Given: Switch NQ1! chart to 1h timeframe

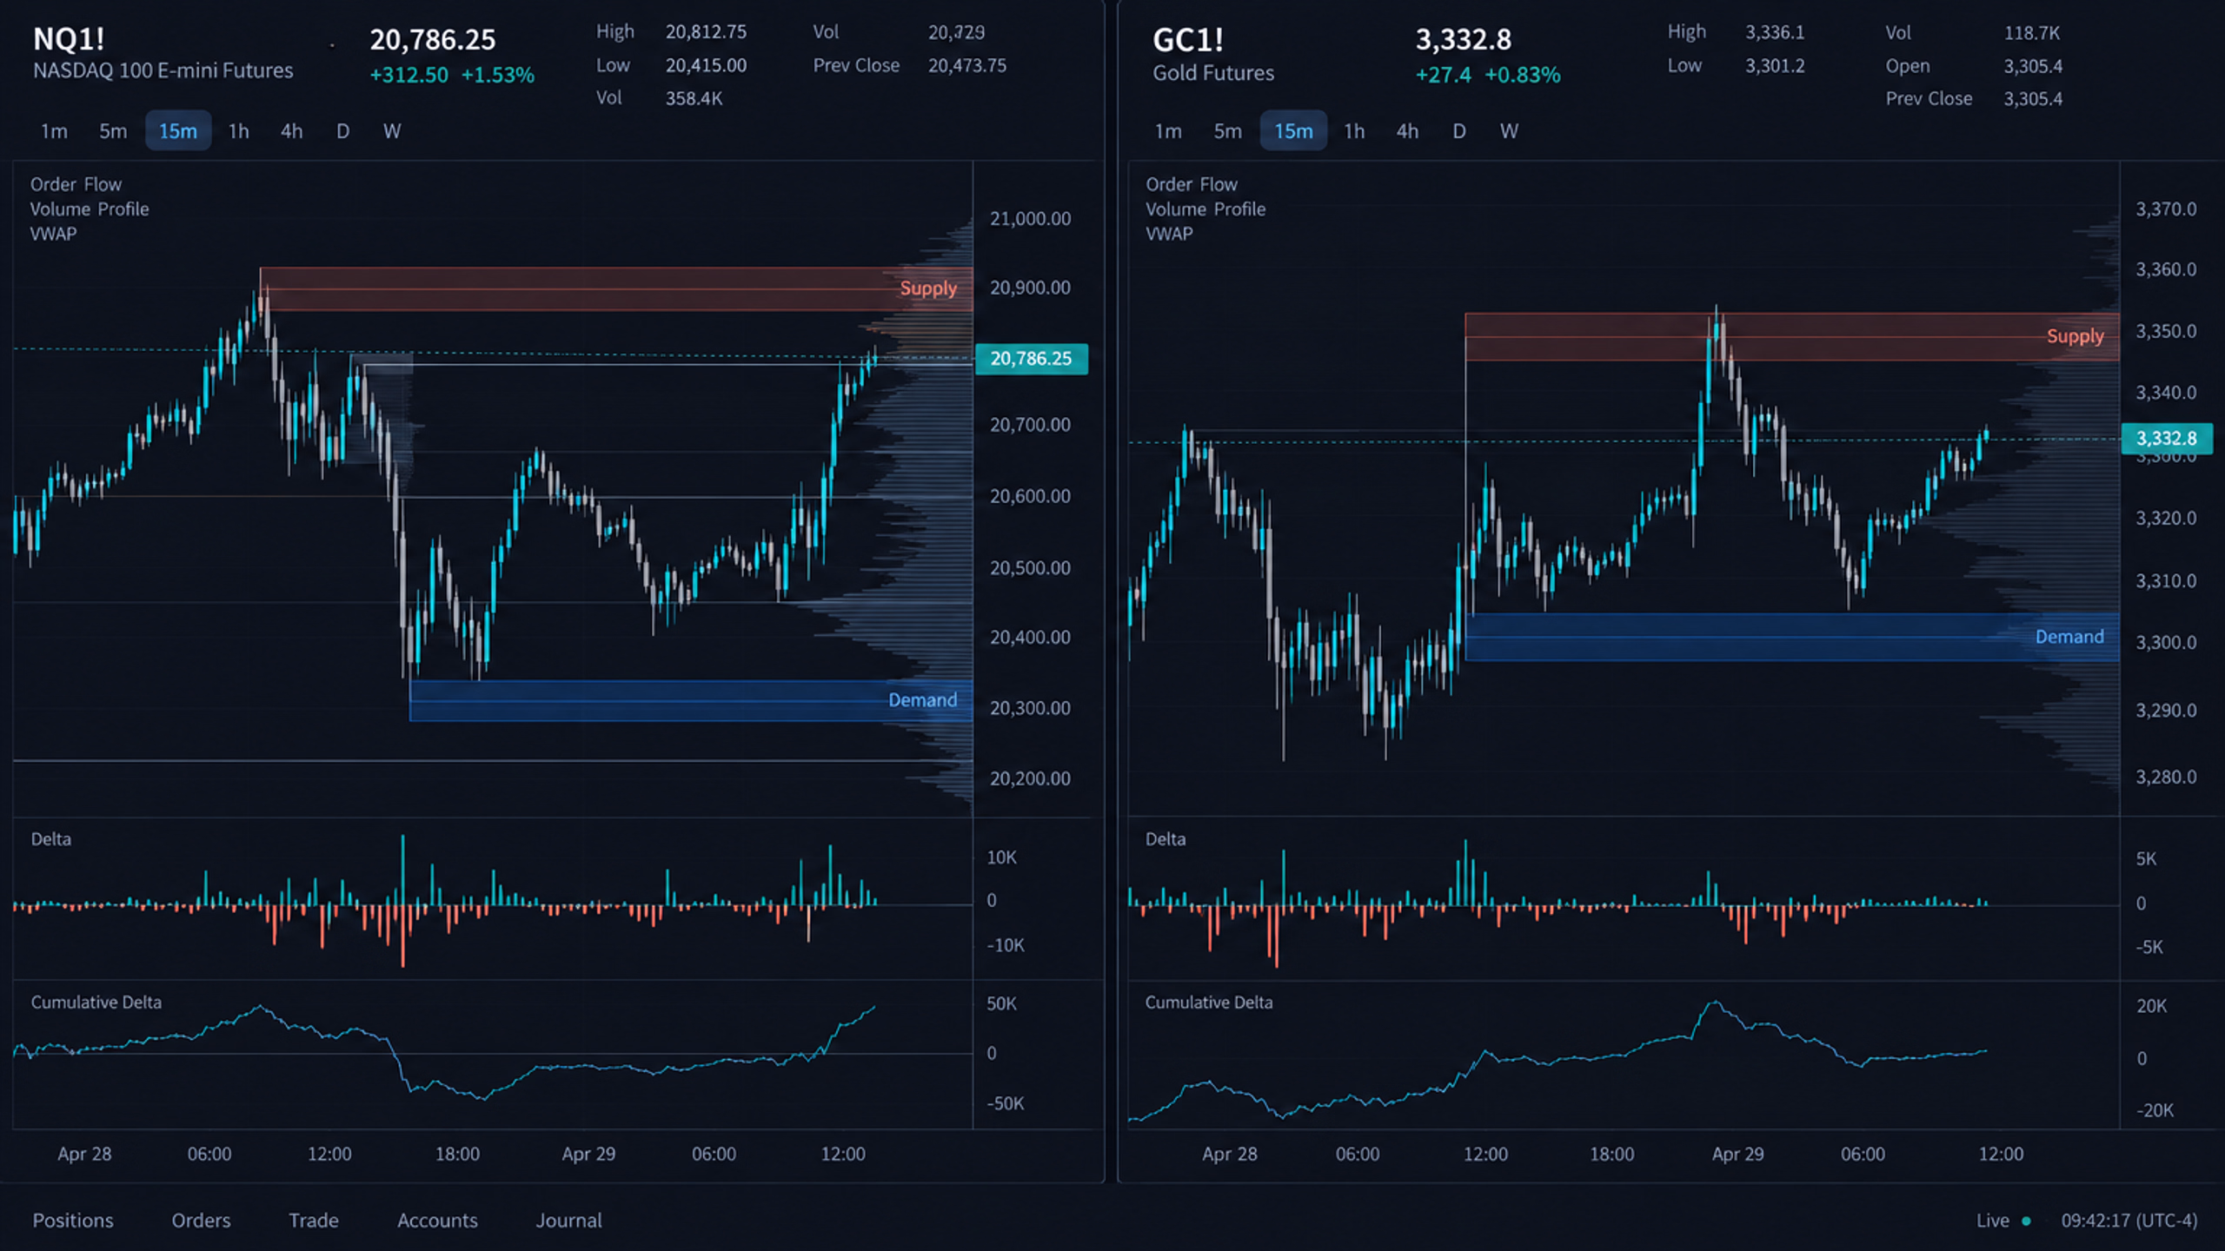Looking at the screenshot, I should (238, 131).
